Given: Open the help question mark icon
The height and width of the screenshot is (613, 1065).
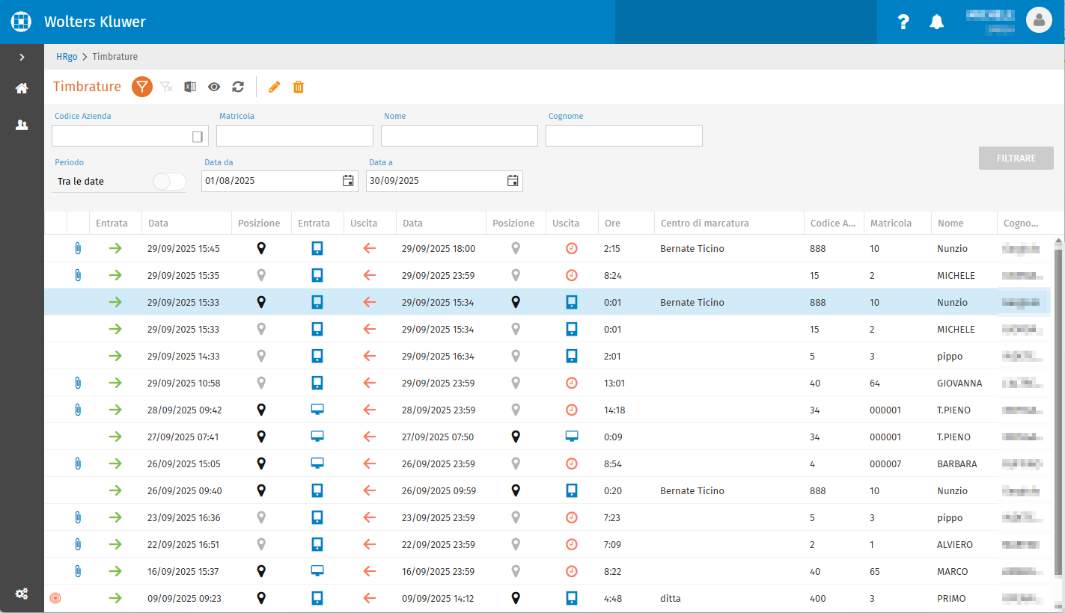Looking at the screenshot, I should 903,22.
